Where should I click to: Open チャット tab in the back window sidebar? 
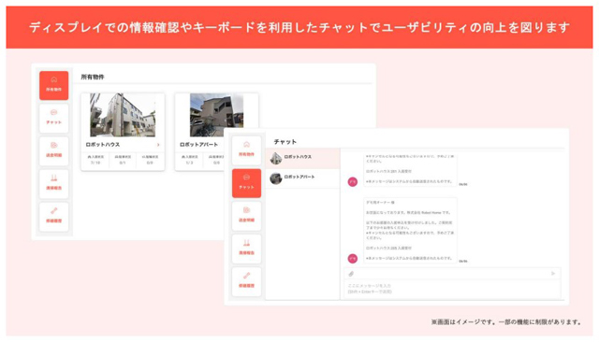tap(54, 118)
